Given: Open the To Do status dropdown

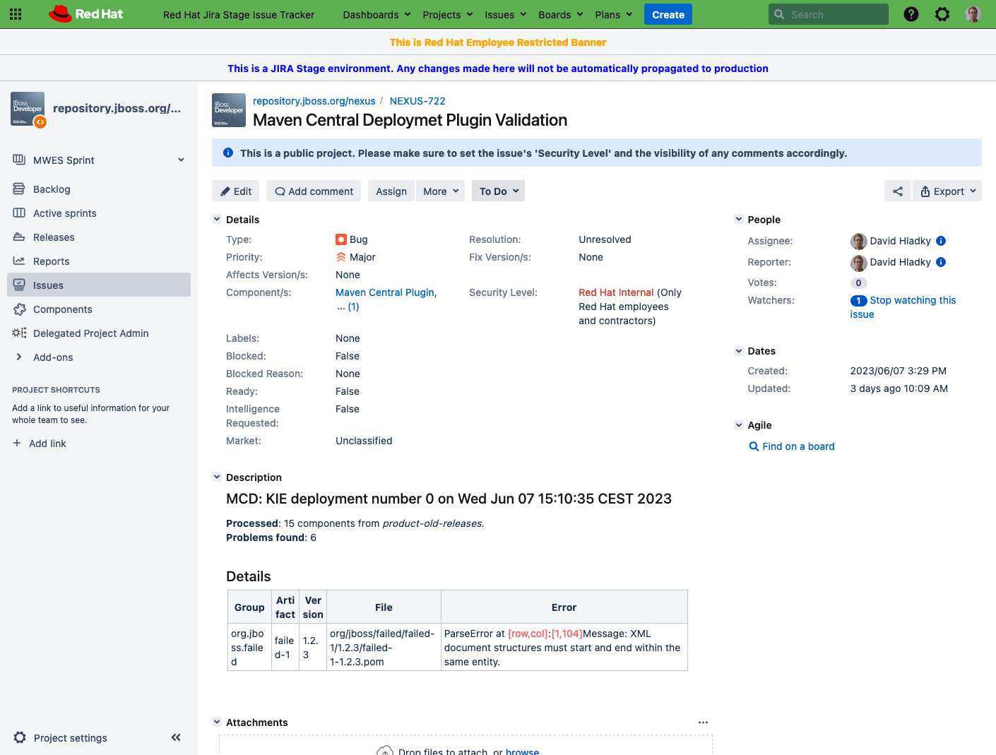Looking at the screenshot, I should (x=499, y=191).
